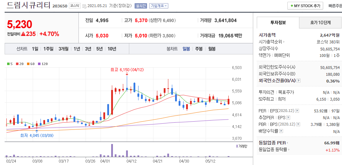Screen dimensions: 342x165
Task: Click the 전일 value 4,995
Action: pos(102,21)
